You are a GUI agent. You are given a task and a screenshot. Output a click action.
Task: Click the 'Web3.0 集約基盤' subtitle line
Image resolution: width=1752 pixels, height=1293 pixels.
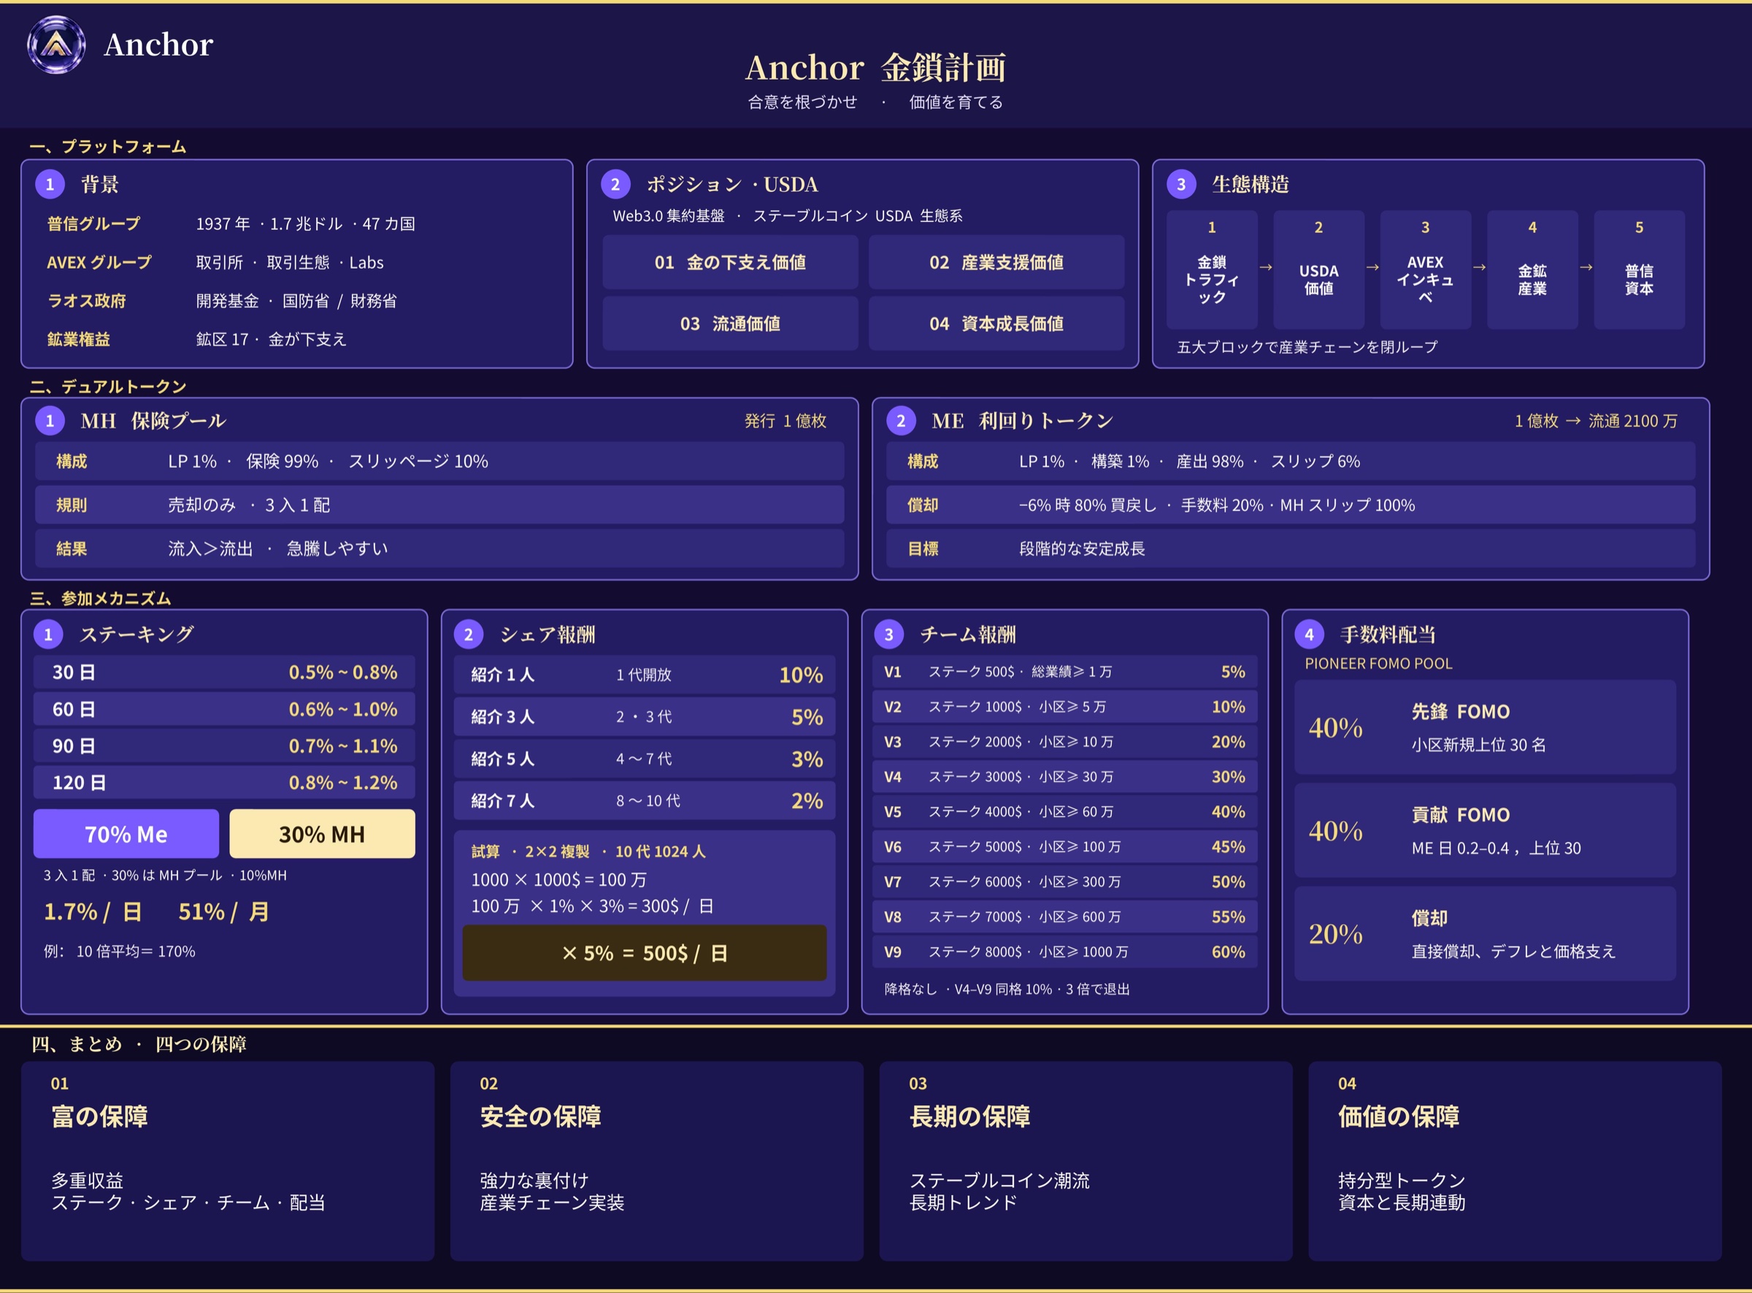pos(787,216)
